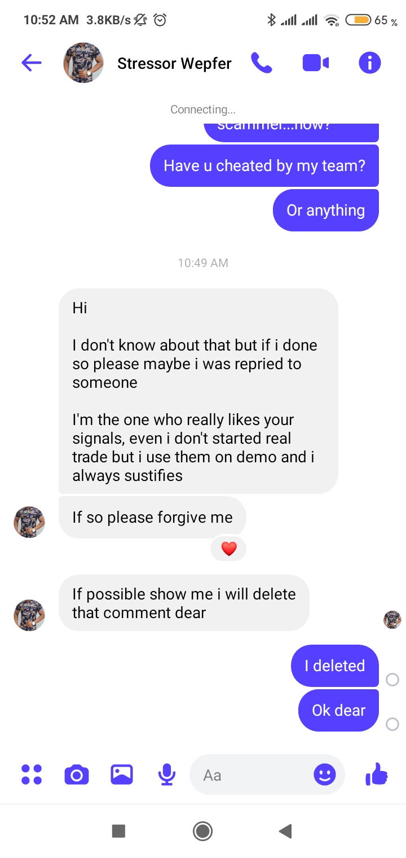
Task: Tap the "I deleted" message bubble
Action: point(335,666)
